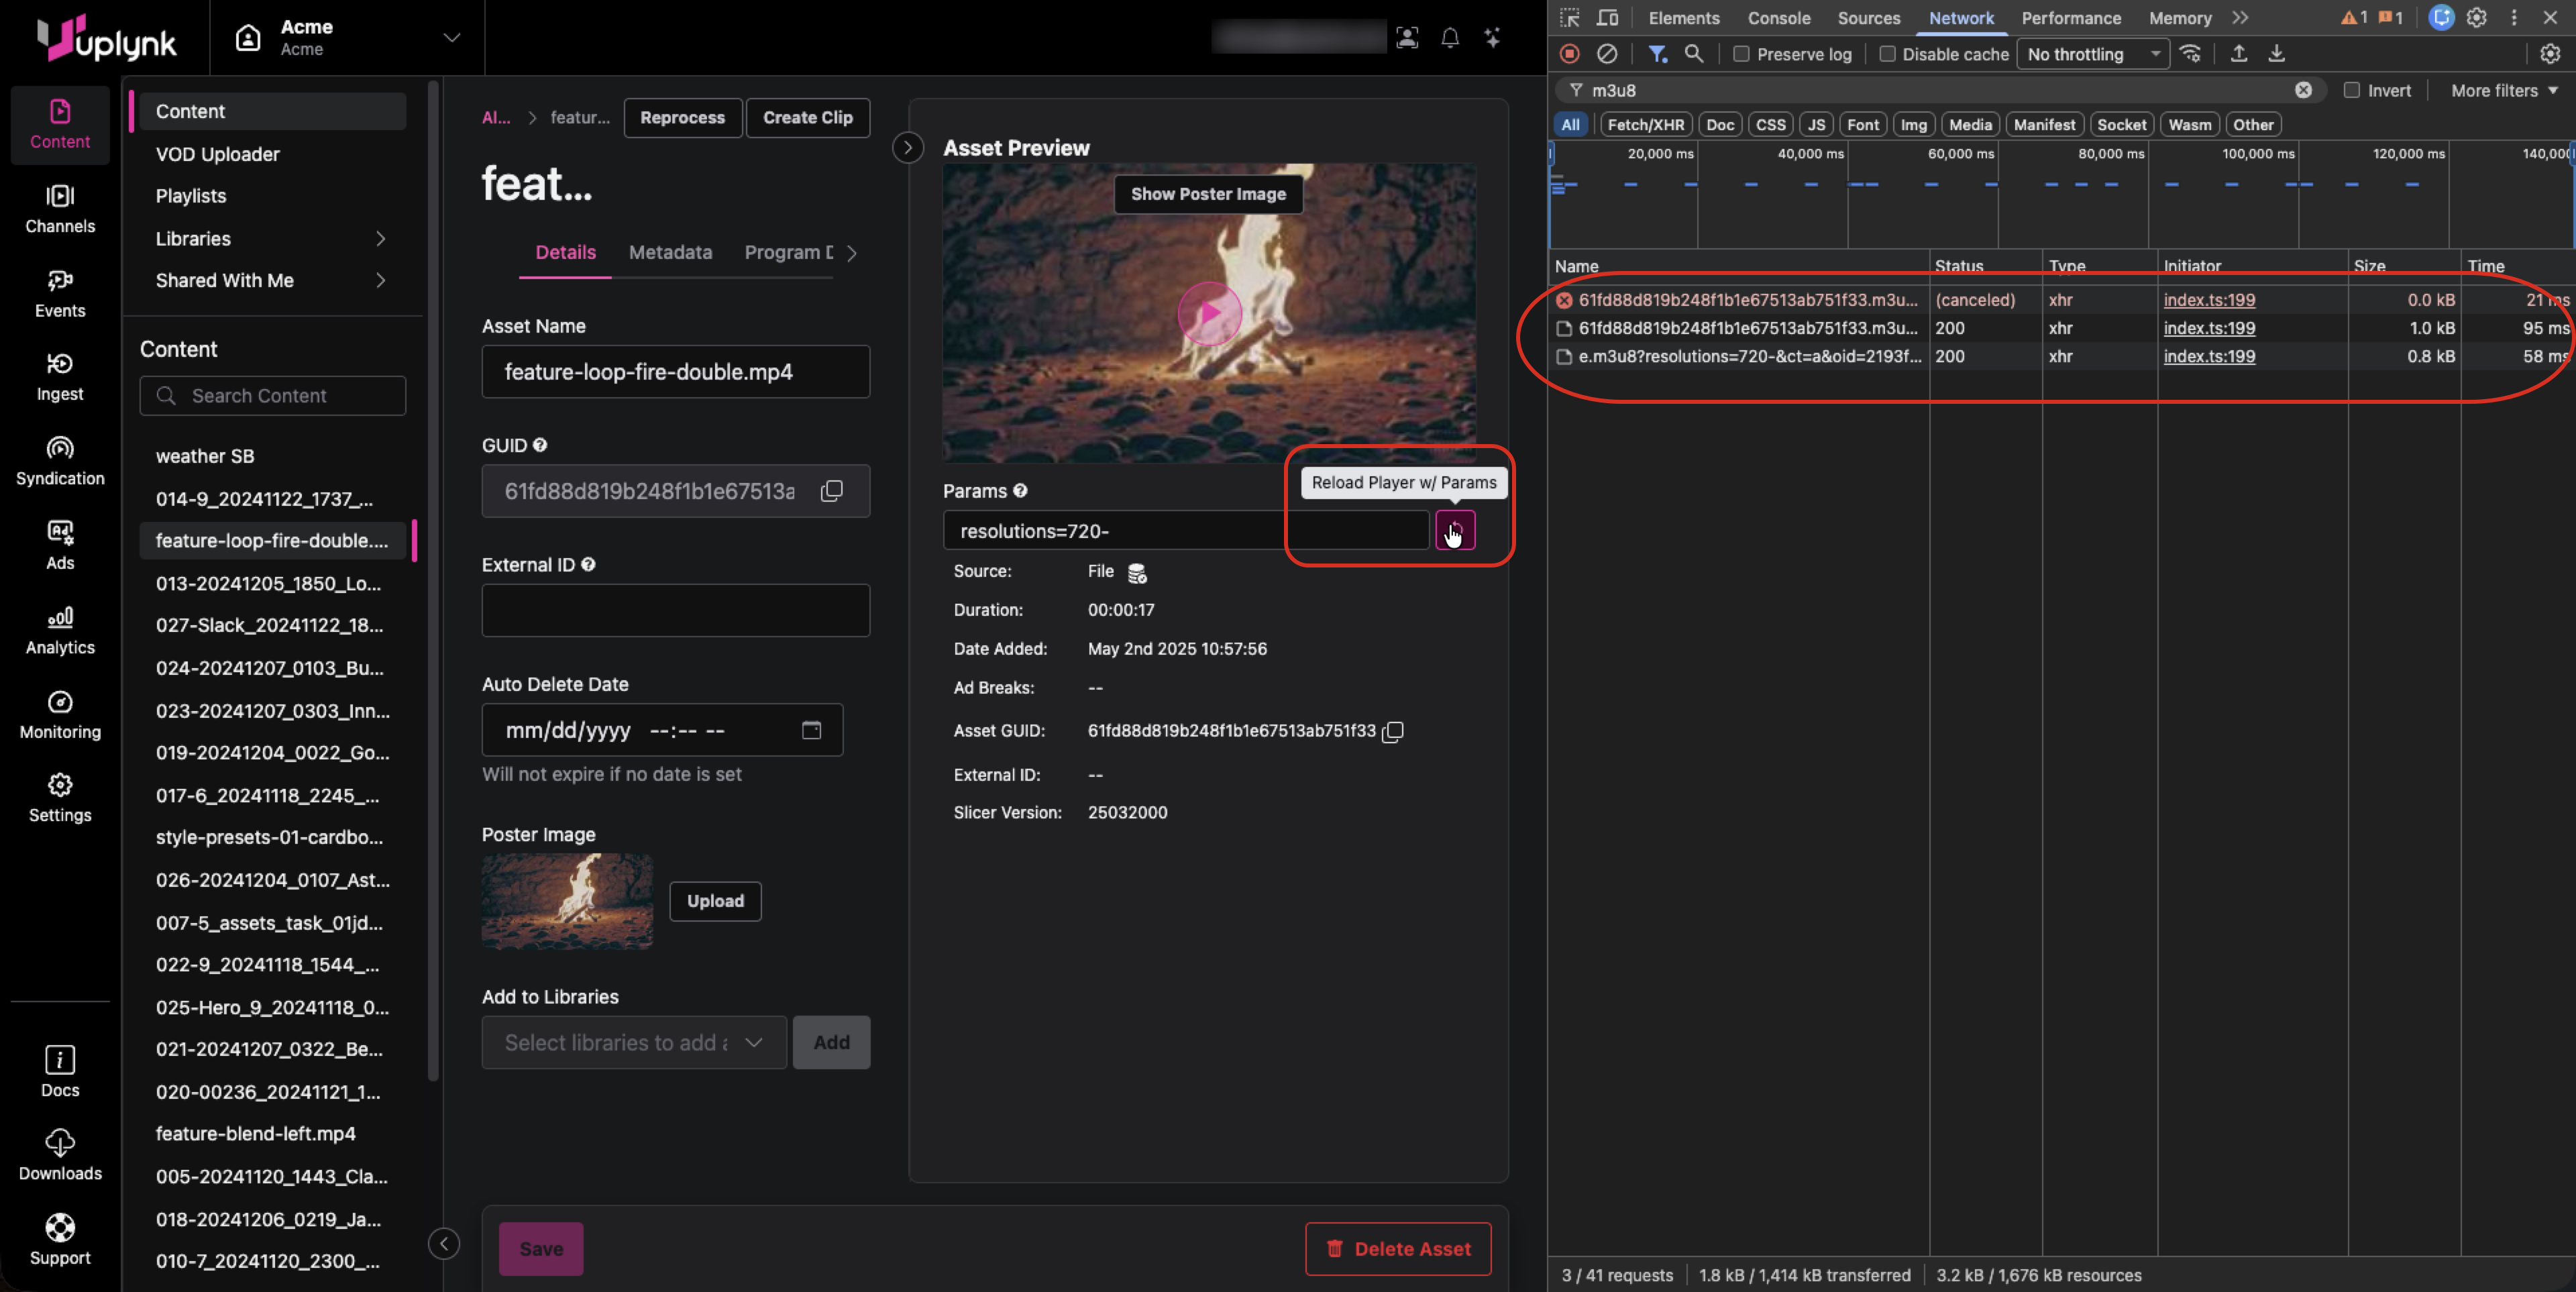Clear the network log in DevTools

1606,54
